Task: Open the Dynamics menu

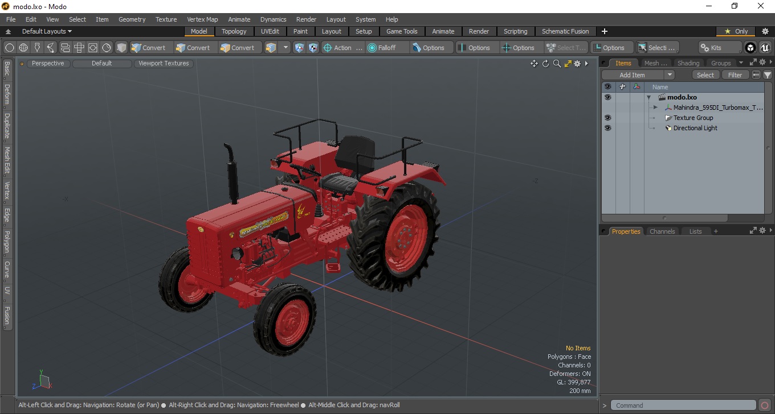Action: click(x=273, y=19)
